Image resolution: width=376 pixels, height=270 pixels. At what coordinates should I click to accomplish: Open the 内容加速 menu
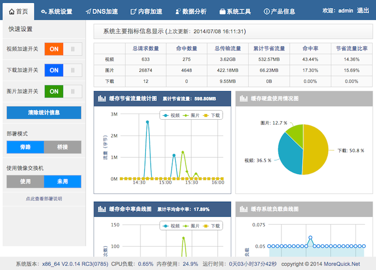coord(146,11)
